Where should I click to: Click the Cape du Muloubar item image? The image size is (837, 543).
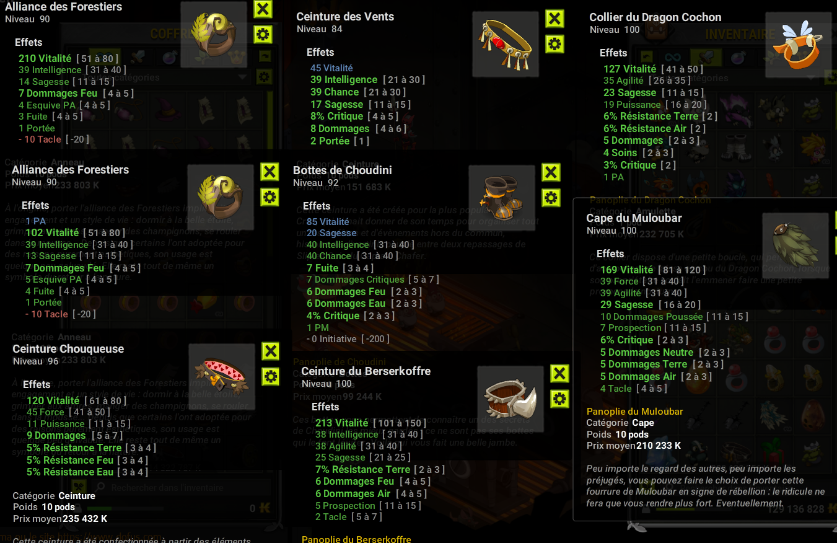coord(795,246)
